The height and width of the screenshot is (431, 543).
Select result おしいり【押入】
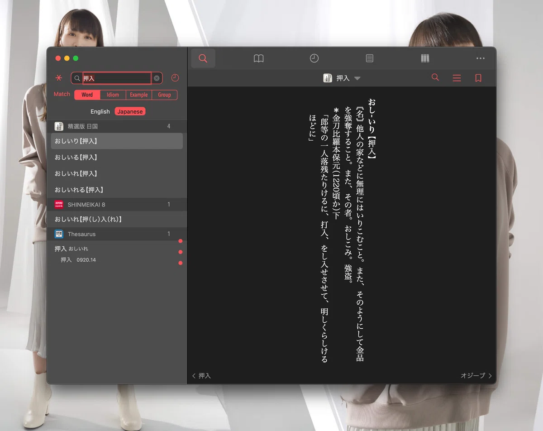(117, 141)
